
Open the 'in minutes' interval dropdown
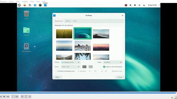tap(84, 71)
